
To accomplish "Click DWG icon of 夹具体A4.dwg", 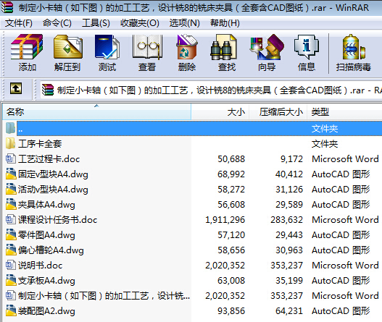I will click(x=11, y=204).
